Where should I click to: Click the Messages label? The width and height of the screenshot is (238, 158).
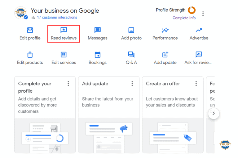[x=98, y=38]
